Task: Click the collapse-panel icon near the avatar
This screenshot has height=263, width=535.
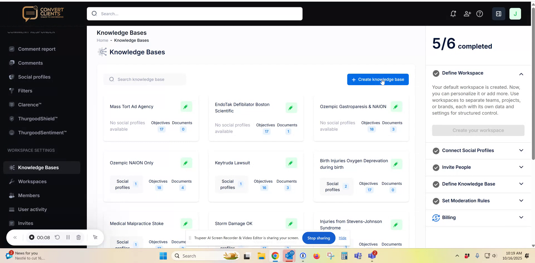Action: [498, 13]
